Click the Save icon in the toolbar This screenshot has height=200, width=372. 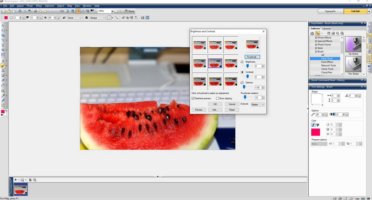point(14,11)
